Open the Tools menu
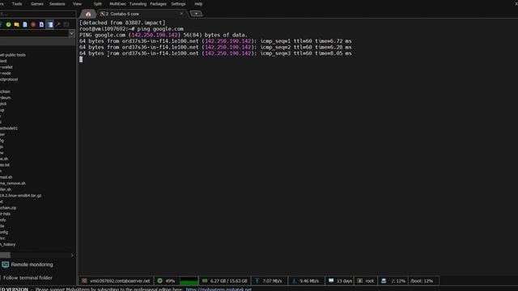The height and width of the screenshot is (291, 518). click(x=17, y=4)
